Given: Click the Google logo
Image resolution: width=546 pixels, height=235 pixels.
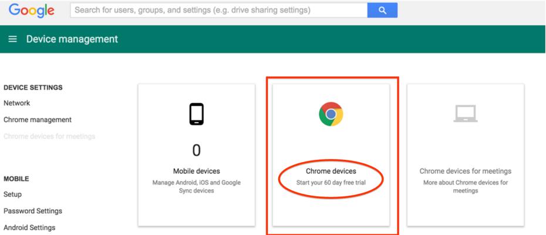Looking at the screenshot, I should [x=32, y=10].
